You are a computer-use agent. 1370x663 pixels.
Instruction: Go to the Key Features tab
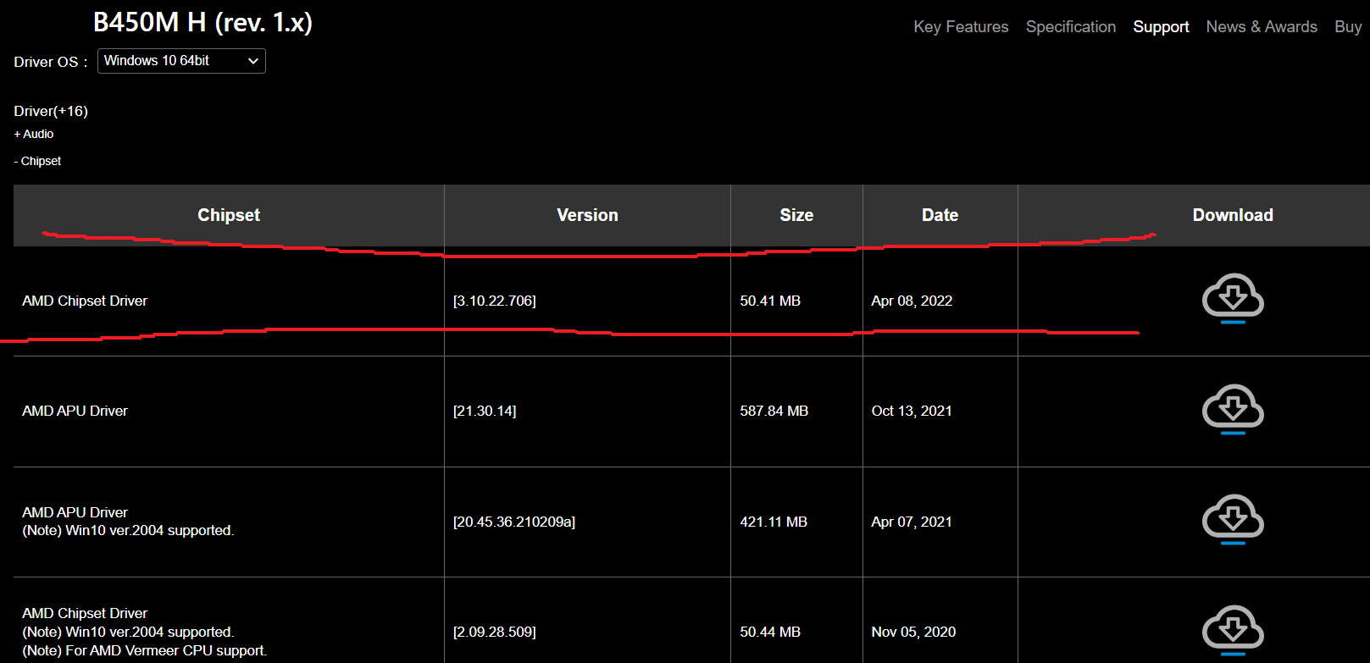[x=961, y=27]
